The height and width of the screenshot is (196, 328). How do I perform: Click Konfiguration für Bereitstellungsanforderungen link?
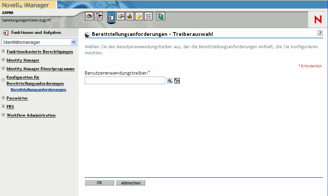[x=35, y=80]
